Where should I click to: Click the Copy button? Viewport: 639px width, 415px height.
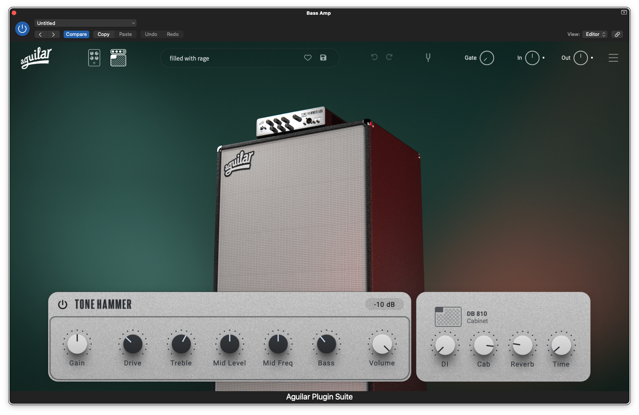pyautogui.click(x=103, y=34)
